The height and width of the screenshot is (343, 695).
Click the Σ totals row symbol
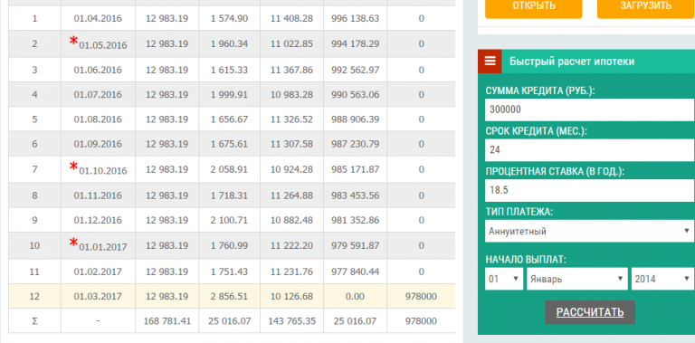[34, 321]
